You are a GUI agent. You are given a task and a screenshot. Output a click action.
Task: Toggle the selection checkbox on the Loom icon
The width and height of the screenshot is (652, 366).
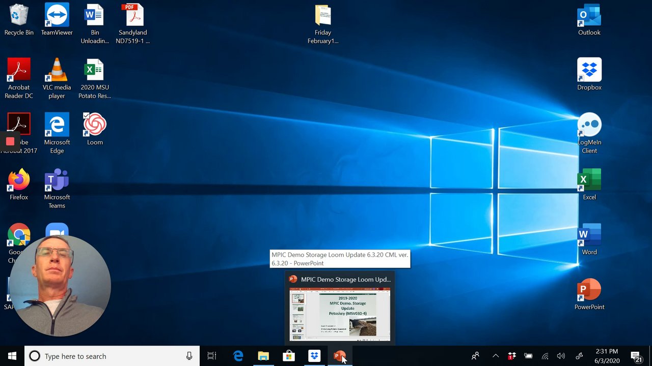point(86,115)
